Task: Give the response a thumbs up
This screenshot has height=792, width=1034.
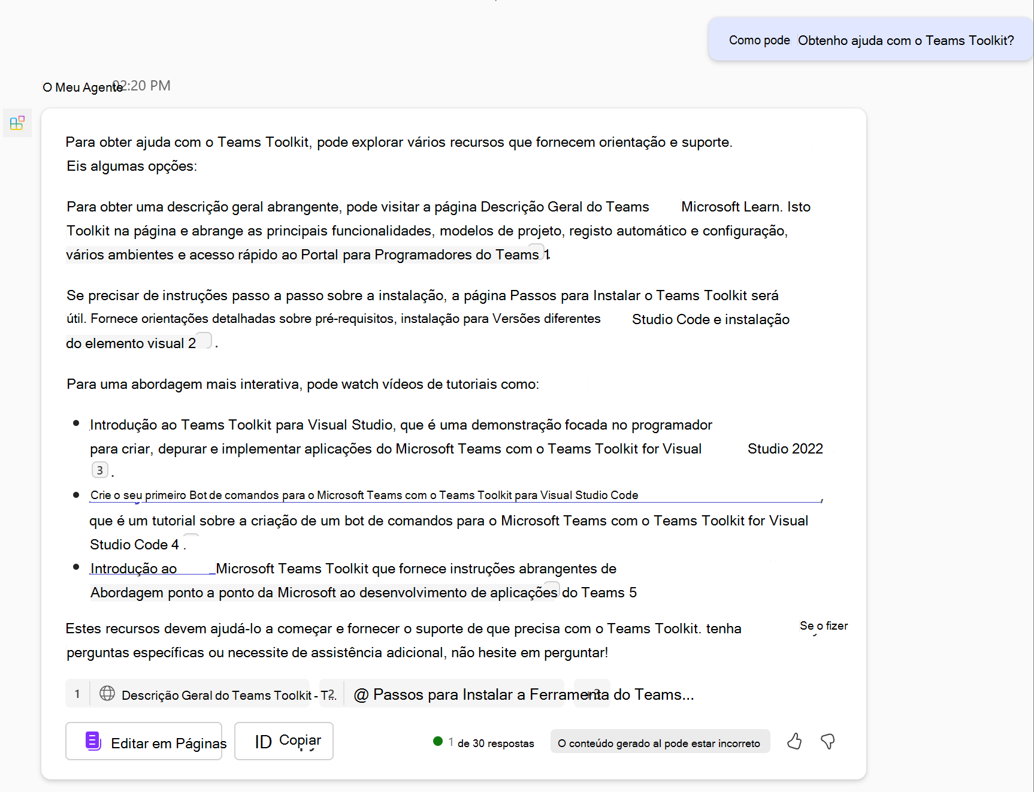Action: [x=794, y=742]
